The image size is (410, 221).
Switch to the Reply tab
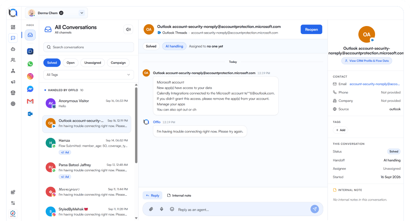pyautogui.click(x=153, y=195)
